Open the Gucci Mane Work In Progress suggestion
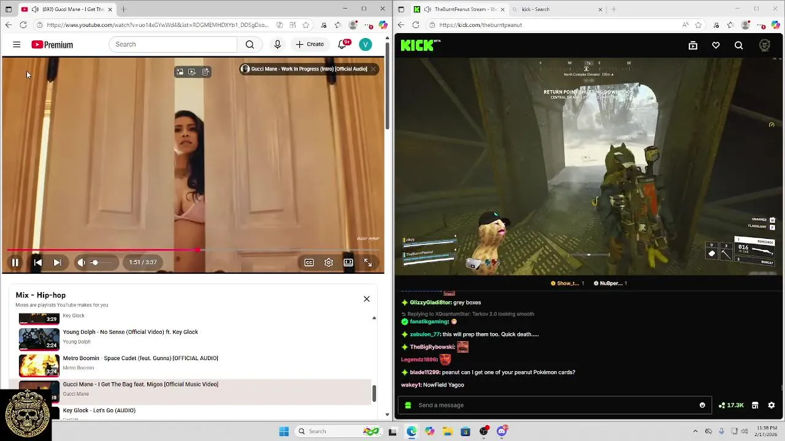785x441 pixels. [x=305, y=69]
